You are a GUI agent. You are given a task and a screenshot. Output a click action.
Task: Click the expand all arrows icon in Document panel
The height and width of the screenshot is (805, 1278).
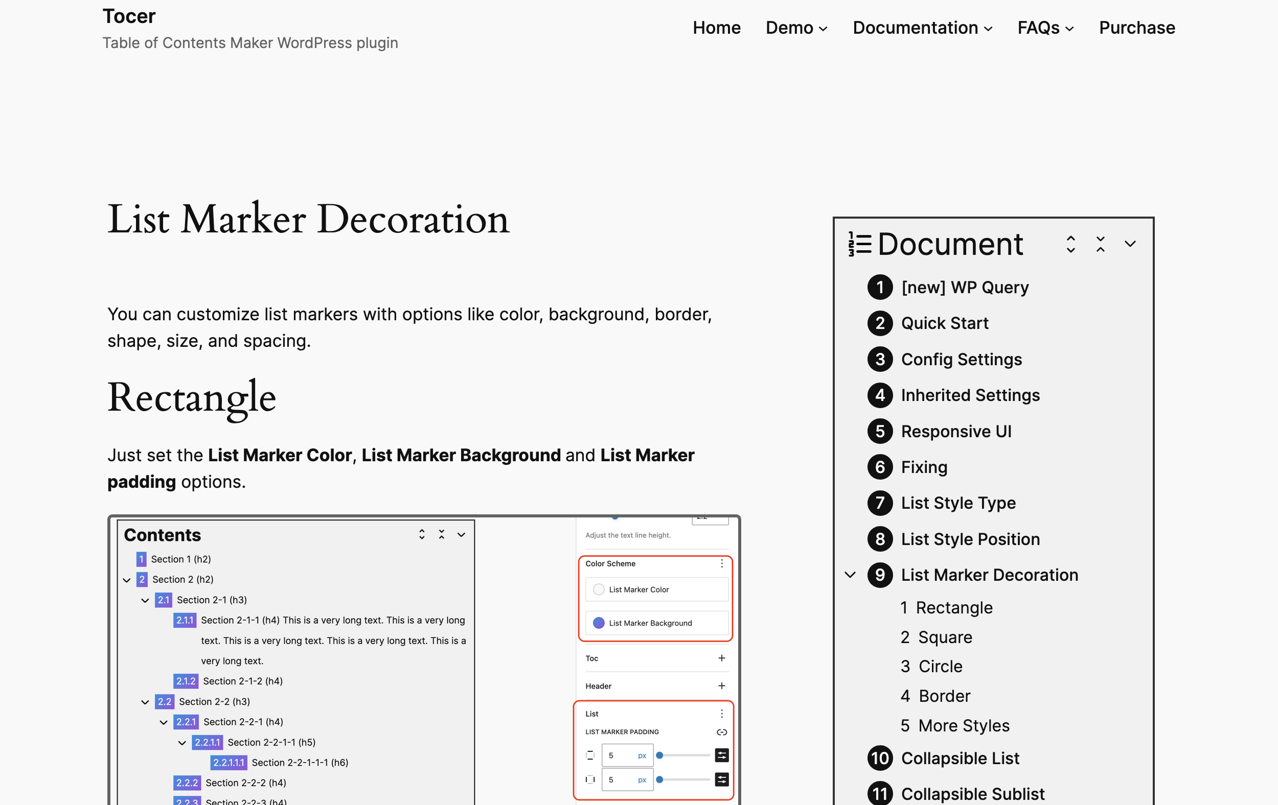(x=1070, y=244)
